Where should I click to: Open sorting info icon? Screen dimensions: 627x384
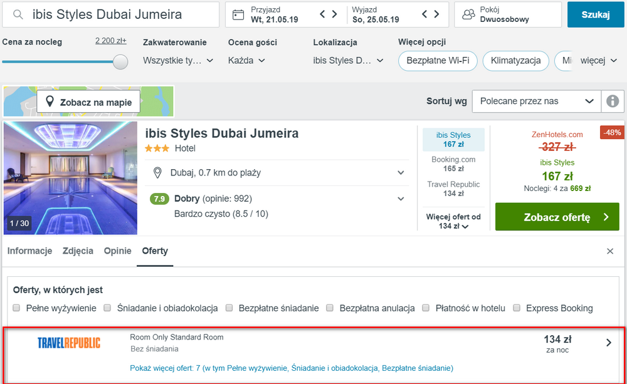click(x=612, y=101)
